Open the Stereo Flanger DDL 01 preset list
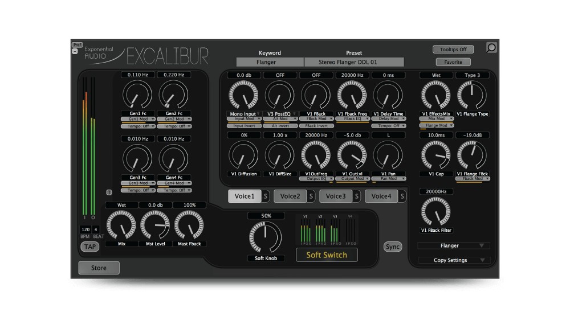570x328 pixels. point(354,62)
